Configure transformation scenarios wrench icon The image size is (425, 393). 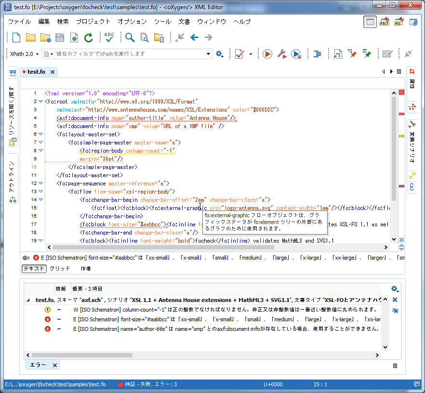point(282,54)
